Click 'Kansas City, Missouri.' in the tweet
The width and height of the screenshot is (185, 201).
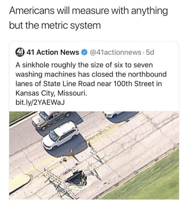point(51,93)
